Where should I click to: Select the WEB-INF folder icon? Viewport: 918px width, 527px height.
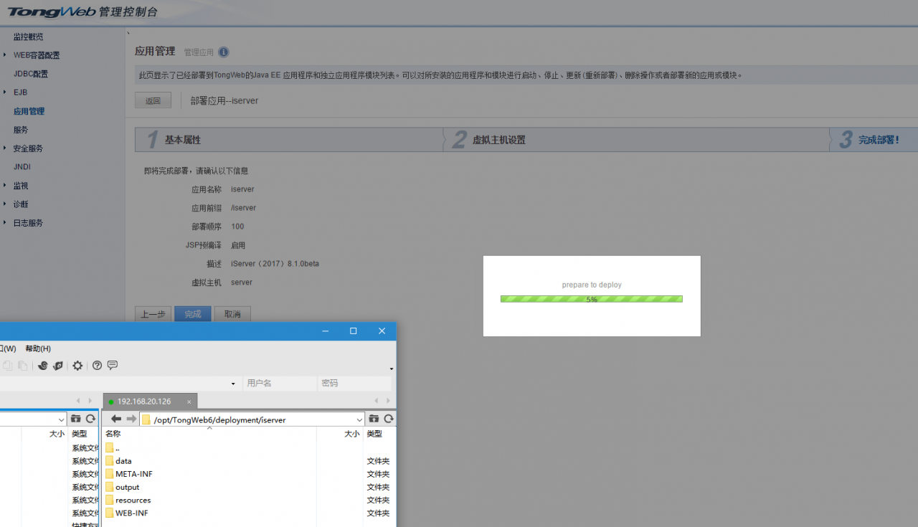(110, 513)
